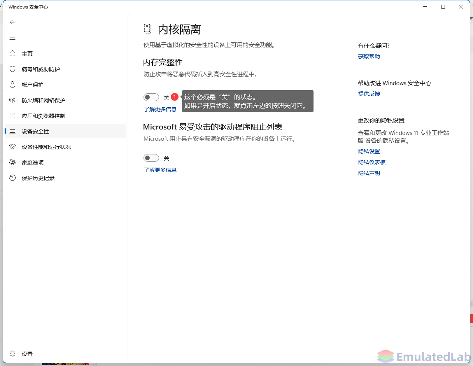Close the Windows 安全中心 window
This screenshot has width=473, height=366.
pos(461,7)
